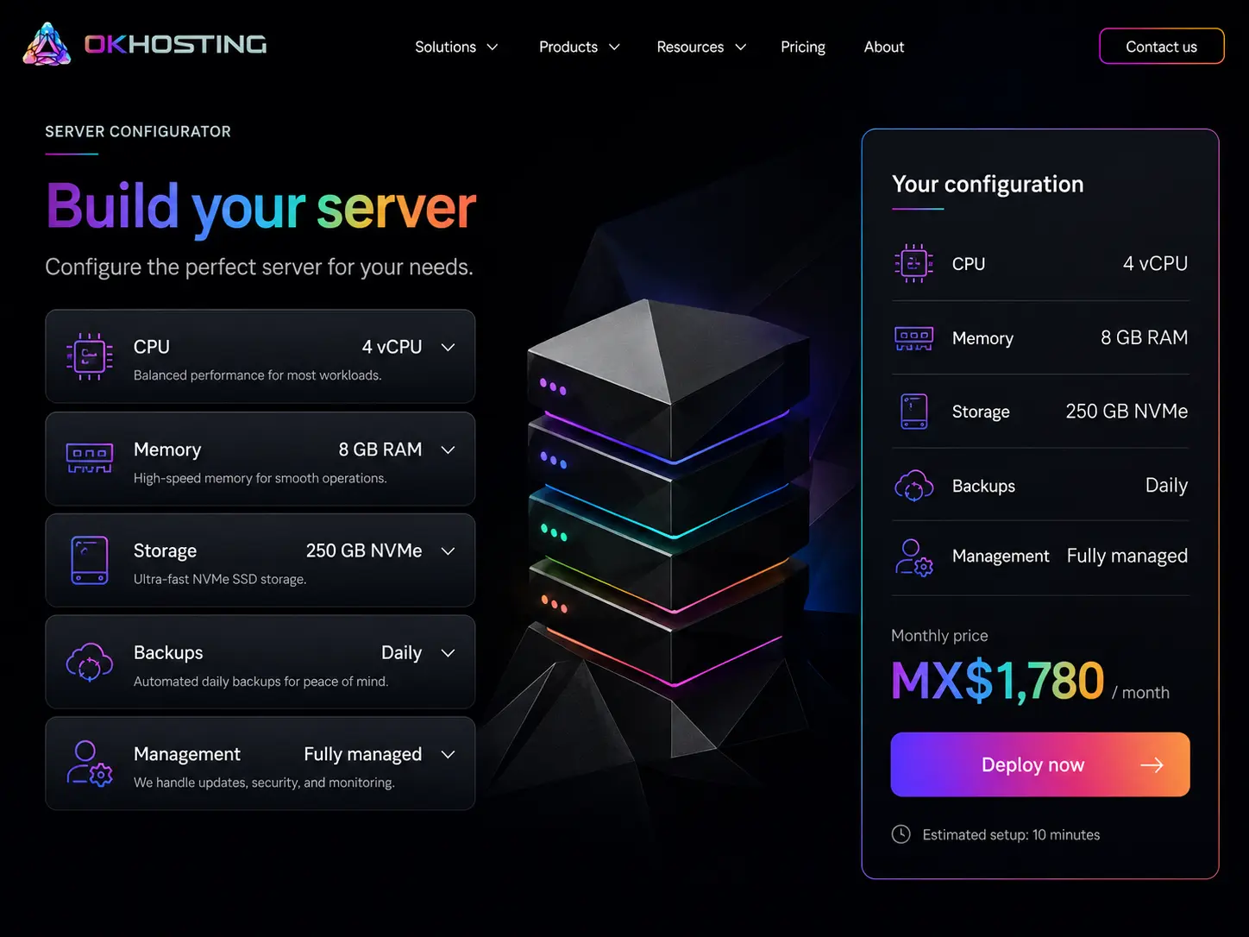The image size is (1249, 937).
Task: Click the "250 GB NVMe" value in configuration summary
Action: (1127, 412)
